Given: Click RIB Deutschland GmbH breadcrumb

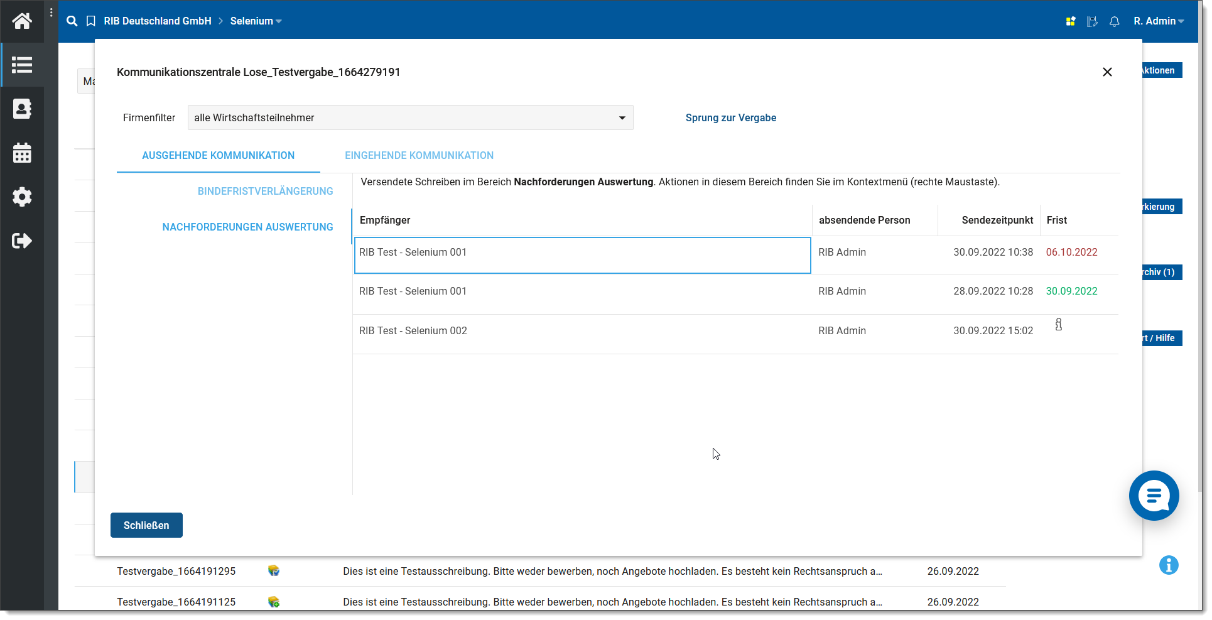Looking at the screenshot, I should (x=158, y=21).
